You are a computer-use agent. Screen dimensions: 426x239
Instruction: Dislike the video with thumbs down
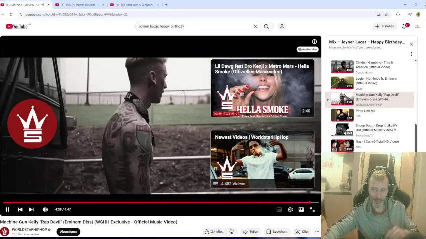tap(232, 232)
